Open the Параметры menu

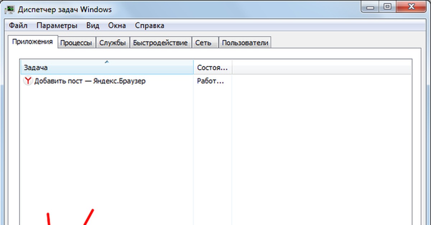pyautogui.click(x=57, y=25)
